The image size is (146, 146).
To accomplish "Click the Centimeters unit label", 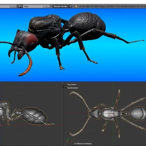I will coord(73,88).
